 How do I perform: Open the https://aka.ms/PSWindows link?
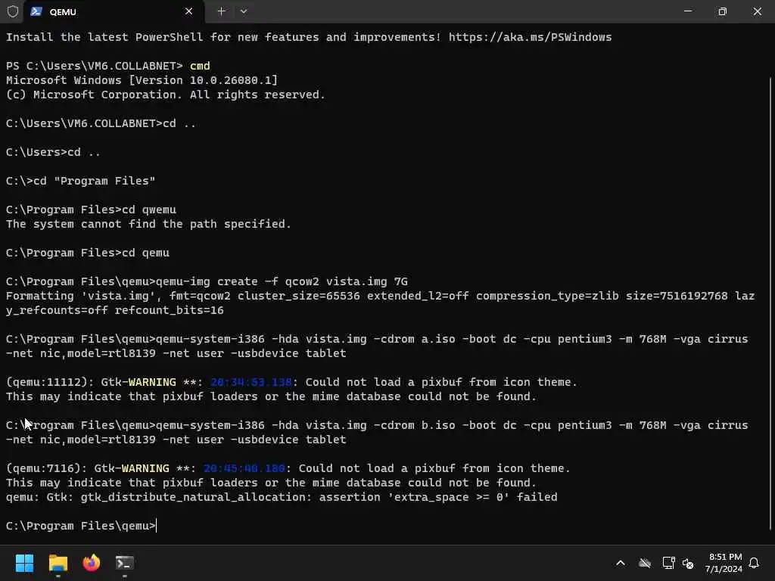point(530,37)
